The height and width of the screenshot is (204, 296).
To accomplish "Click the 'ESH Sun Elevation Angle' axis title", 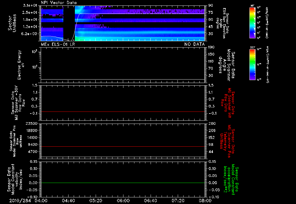I will point(223,23).
